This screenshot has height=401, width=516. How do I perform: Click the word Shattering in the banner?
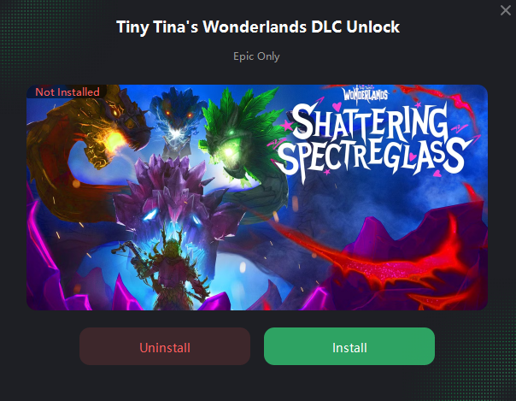click(368, 123)
